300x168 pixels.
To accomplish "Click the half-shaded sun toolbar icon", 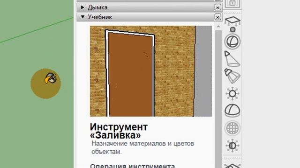I will 232,146.
